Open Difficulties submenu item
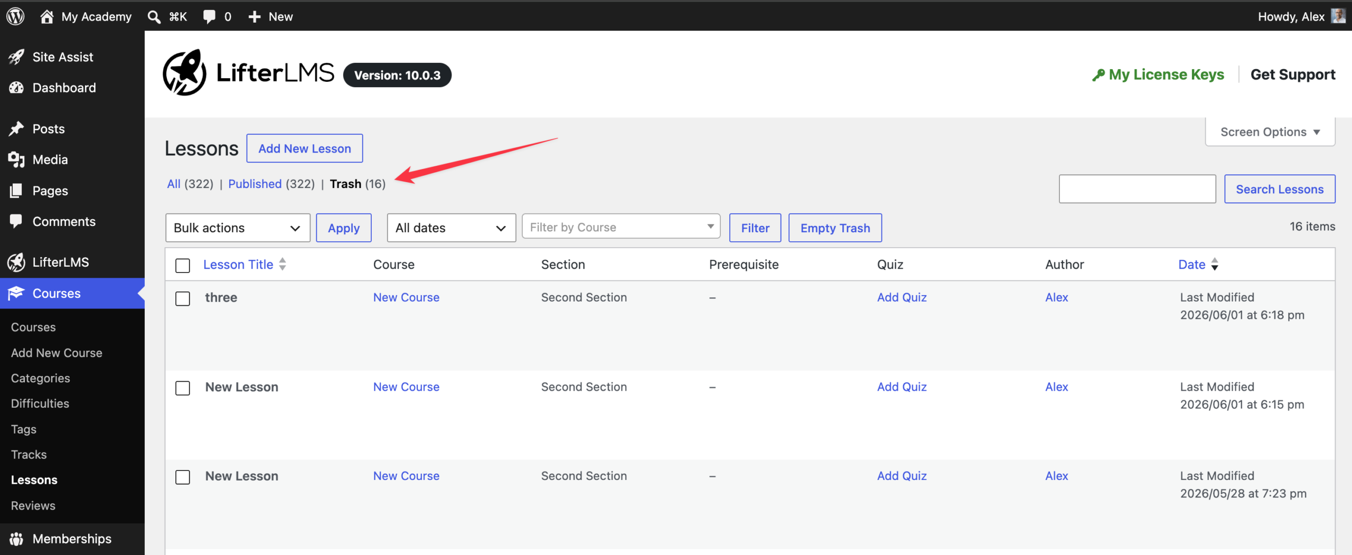 [40, 403]
